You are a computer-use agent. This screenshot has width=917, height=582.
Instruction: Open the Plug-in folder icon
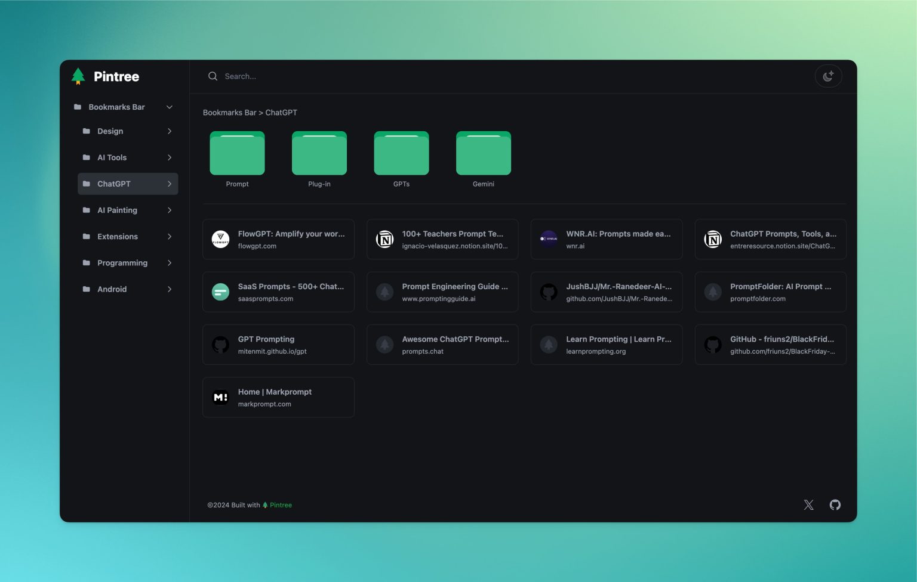pyautogui.click(x=319, y=153)
